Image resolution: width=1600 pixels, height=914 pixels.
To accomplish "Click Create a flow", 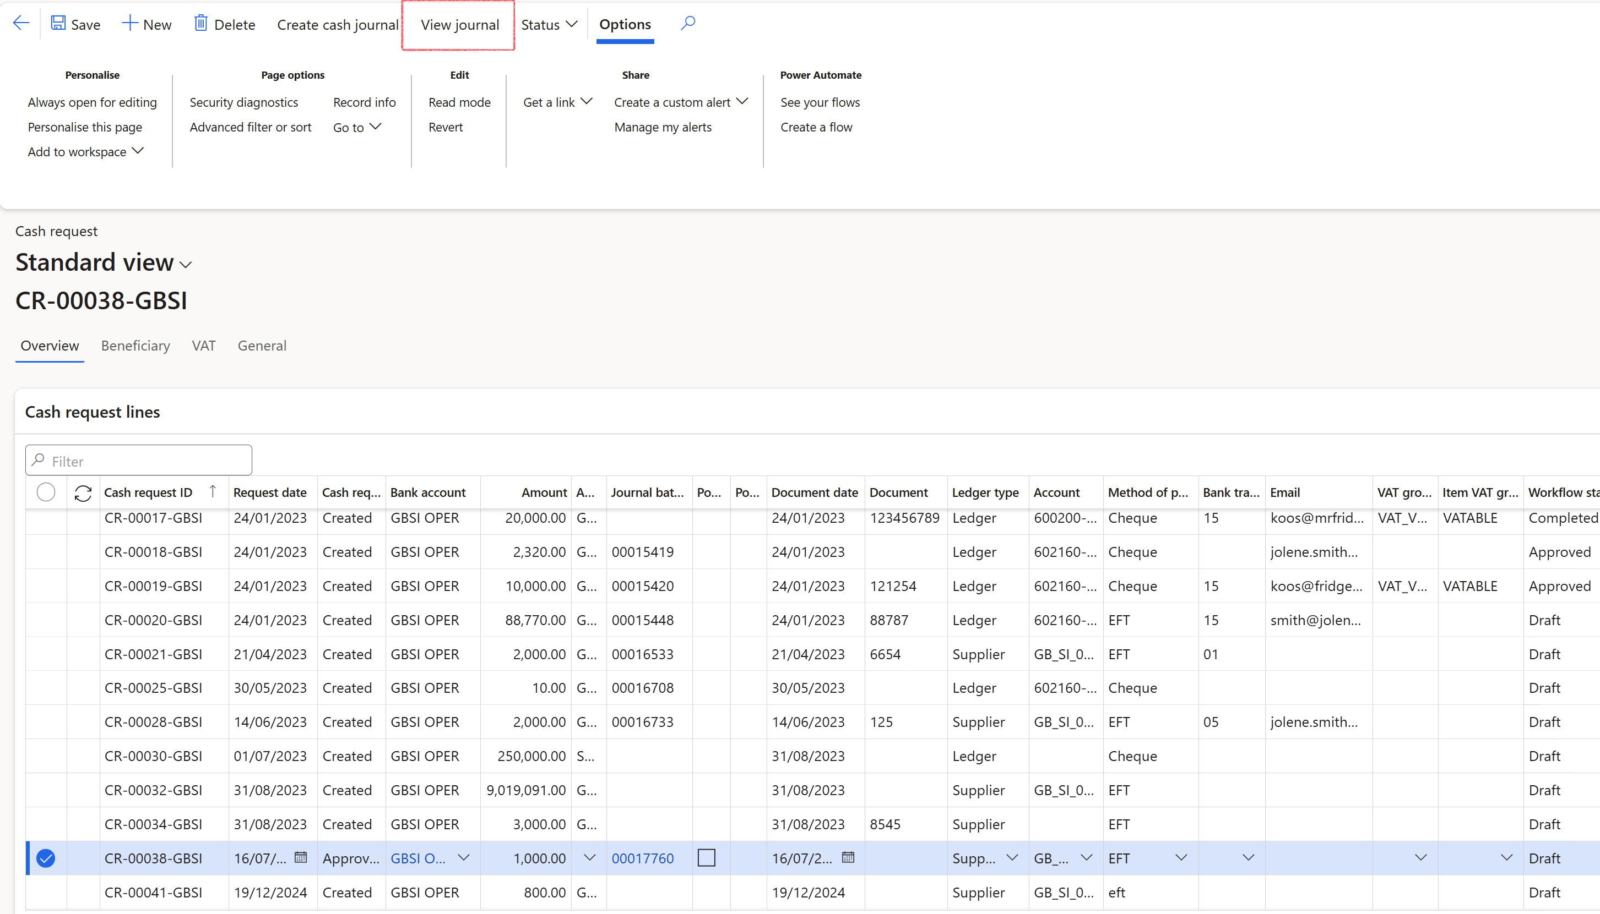I will tap(816, 128).
